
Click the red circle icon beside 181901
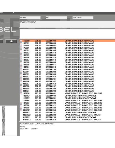click(21, 50)
